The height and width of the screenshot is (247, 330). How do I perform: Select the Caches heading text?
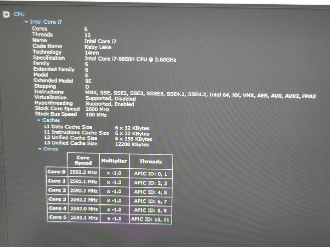(x=51, y=120)
